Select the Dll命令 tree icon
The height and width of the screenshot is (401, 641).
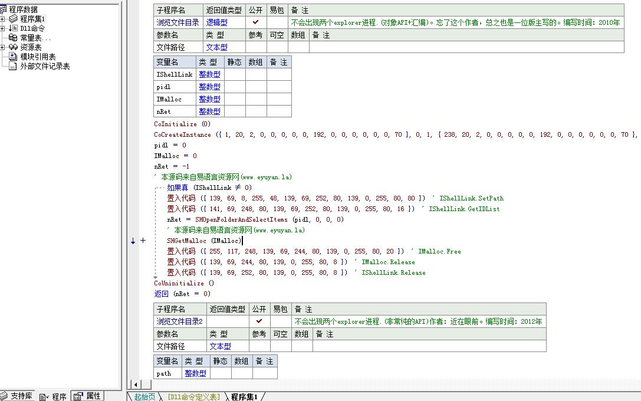[13, 28]
